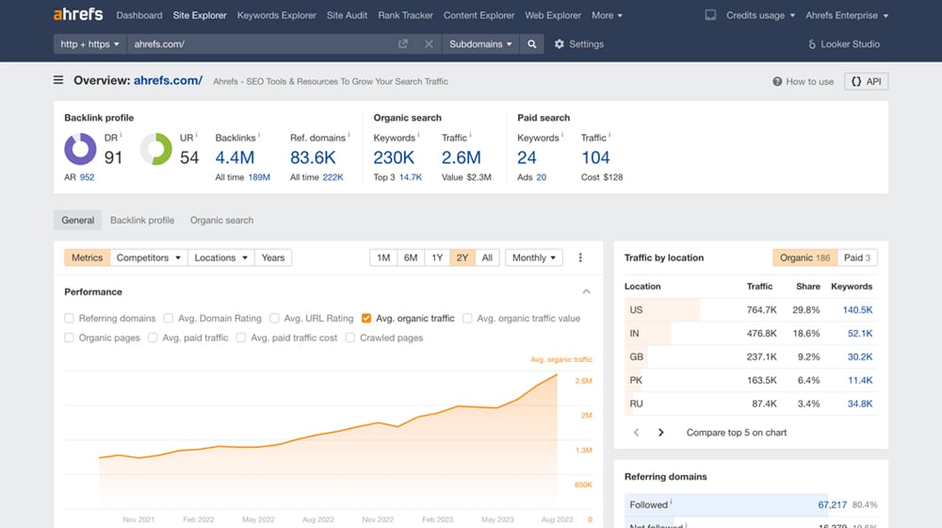Click the API button
The width and height of the screenshot is (942, 528).
pyautogui.click(x=867, y=81)
